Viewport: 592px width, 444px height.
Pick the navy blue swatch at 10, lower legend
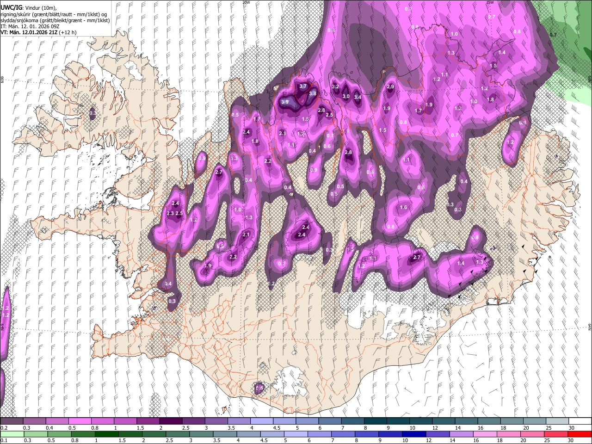[414, 434]
